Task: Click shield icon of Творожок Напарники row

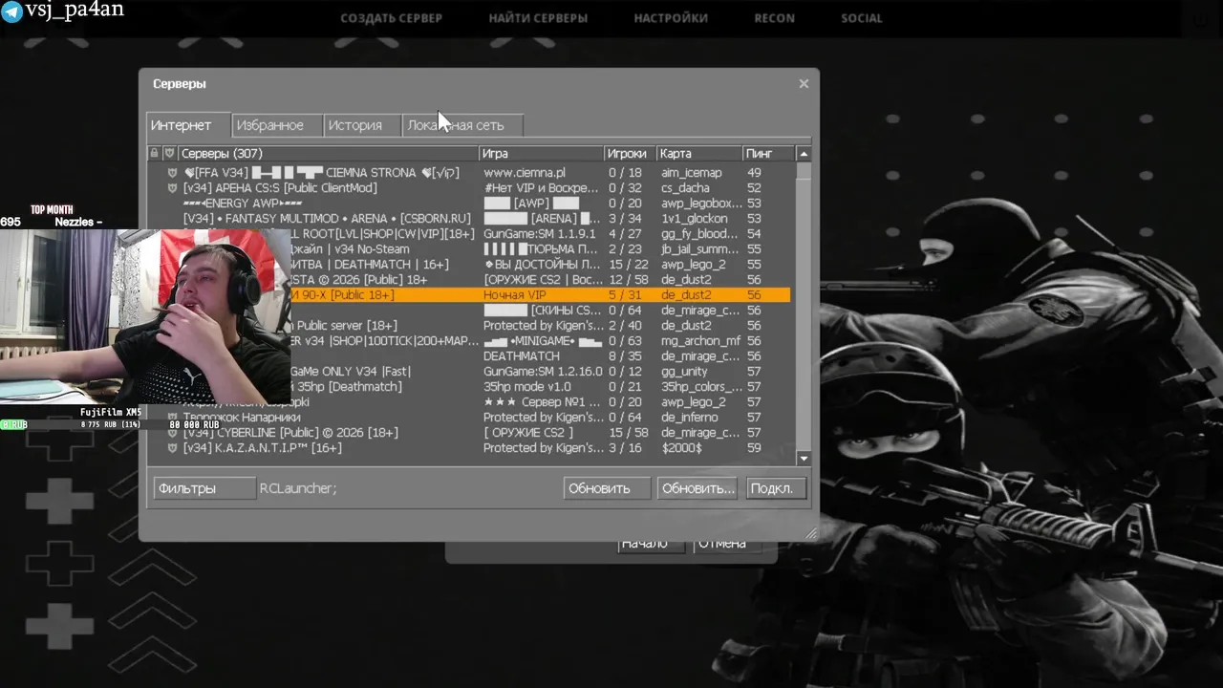Action: [172, 418]
